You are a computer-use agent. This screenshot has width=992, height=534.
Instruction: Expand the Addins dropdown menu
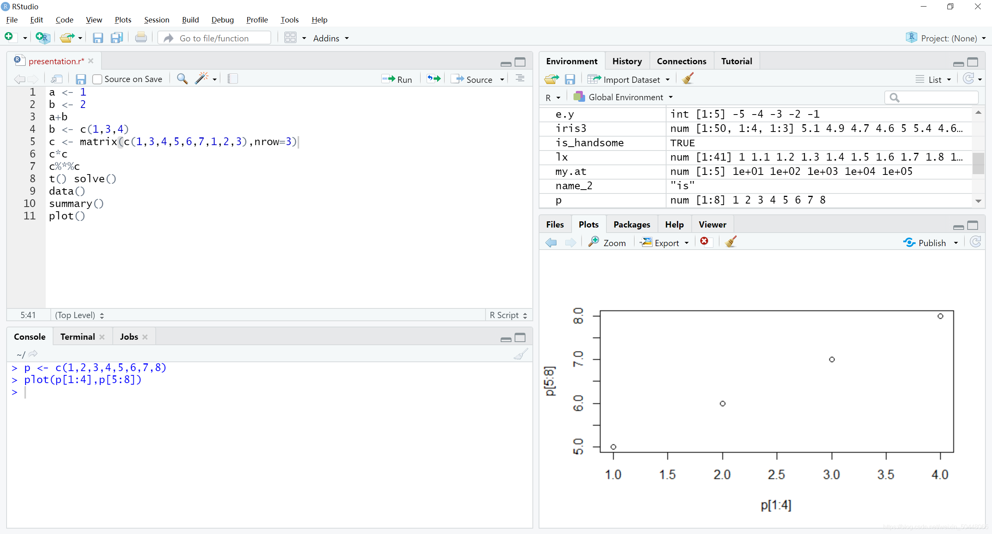coord(331,38)
